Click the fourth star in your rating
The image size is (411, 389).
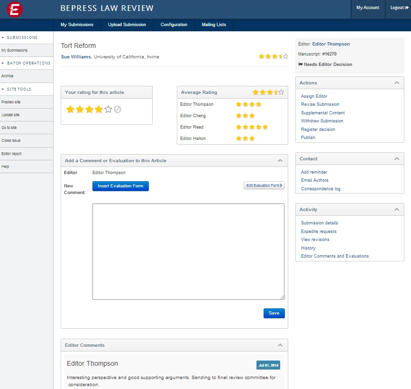(x=99, y=110)
